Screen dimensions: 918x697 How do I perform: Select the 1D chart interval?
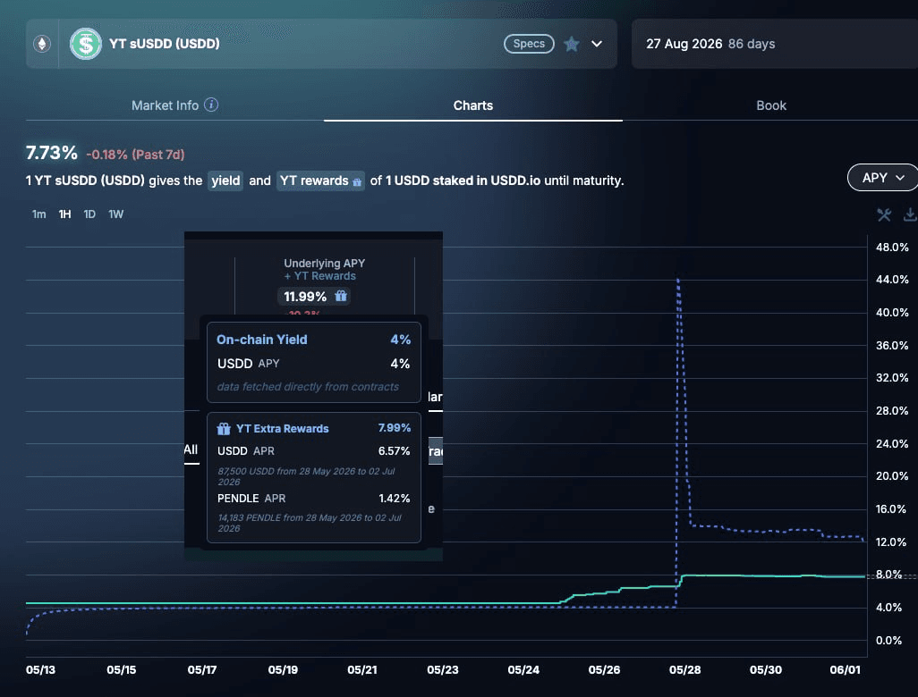pyautogui.click(x=89, y=214)
